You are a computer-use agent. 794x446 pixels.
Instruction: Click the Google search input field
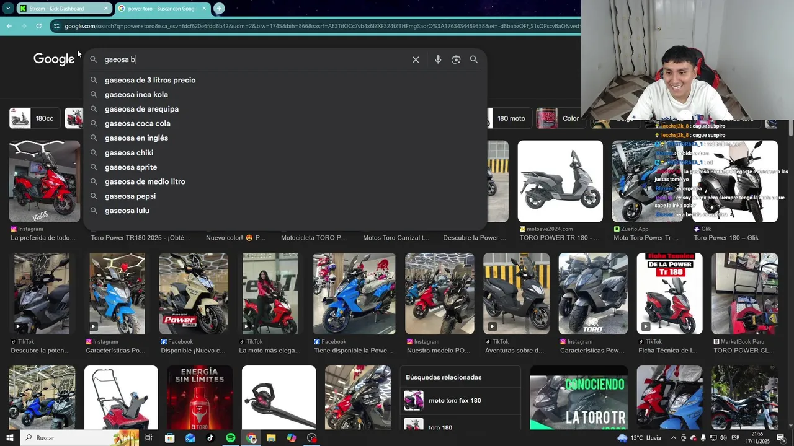(254, 59)
